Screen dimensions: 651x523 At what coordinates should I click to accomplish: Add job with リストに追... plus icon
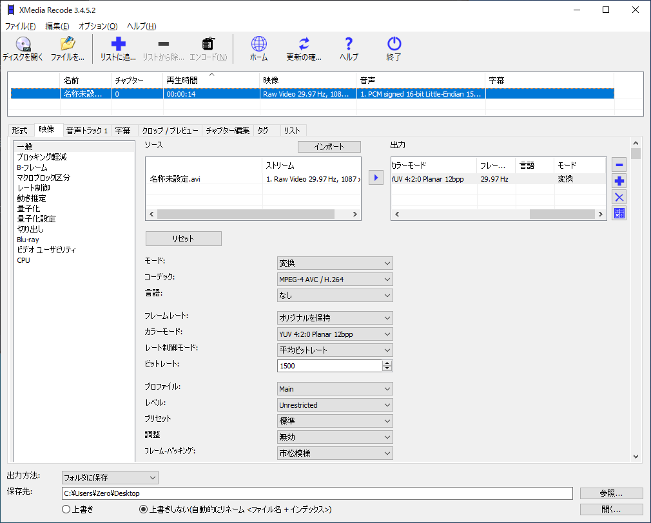[x=118, y=44]
